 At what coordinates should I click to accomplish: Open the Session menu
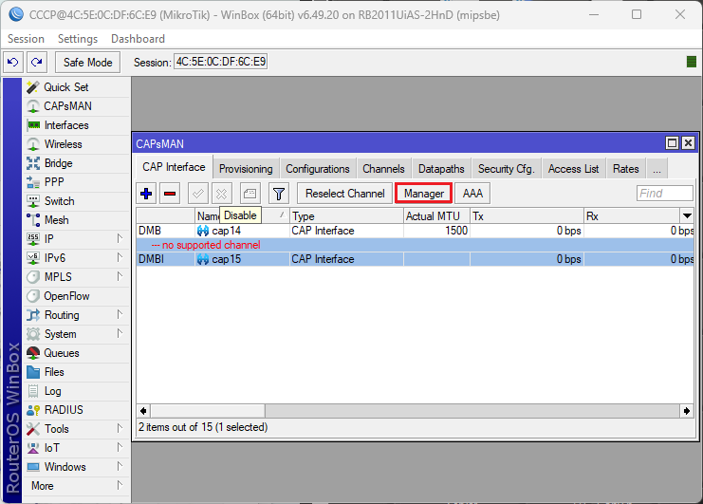click(x=26, y=39)
